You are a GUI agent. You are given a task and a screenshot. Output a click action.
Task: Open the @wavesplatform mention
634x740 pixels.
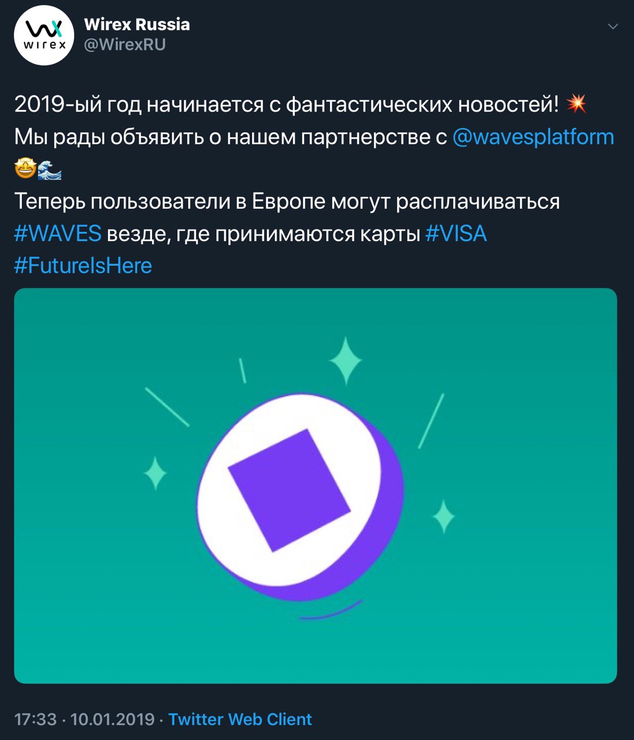[x=533, y=137]
